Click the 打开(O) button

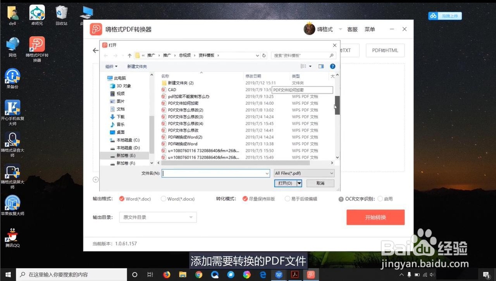285,183
